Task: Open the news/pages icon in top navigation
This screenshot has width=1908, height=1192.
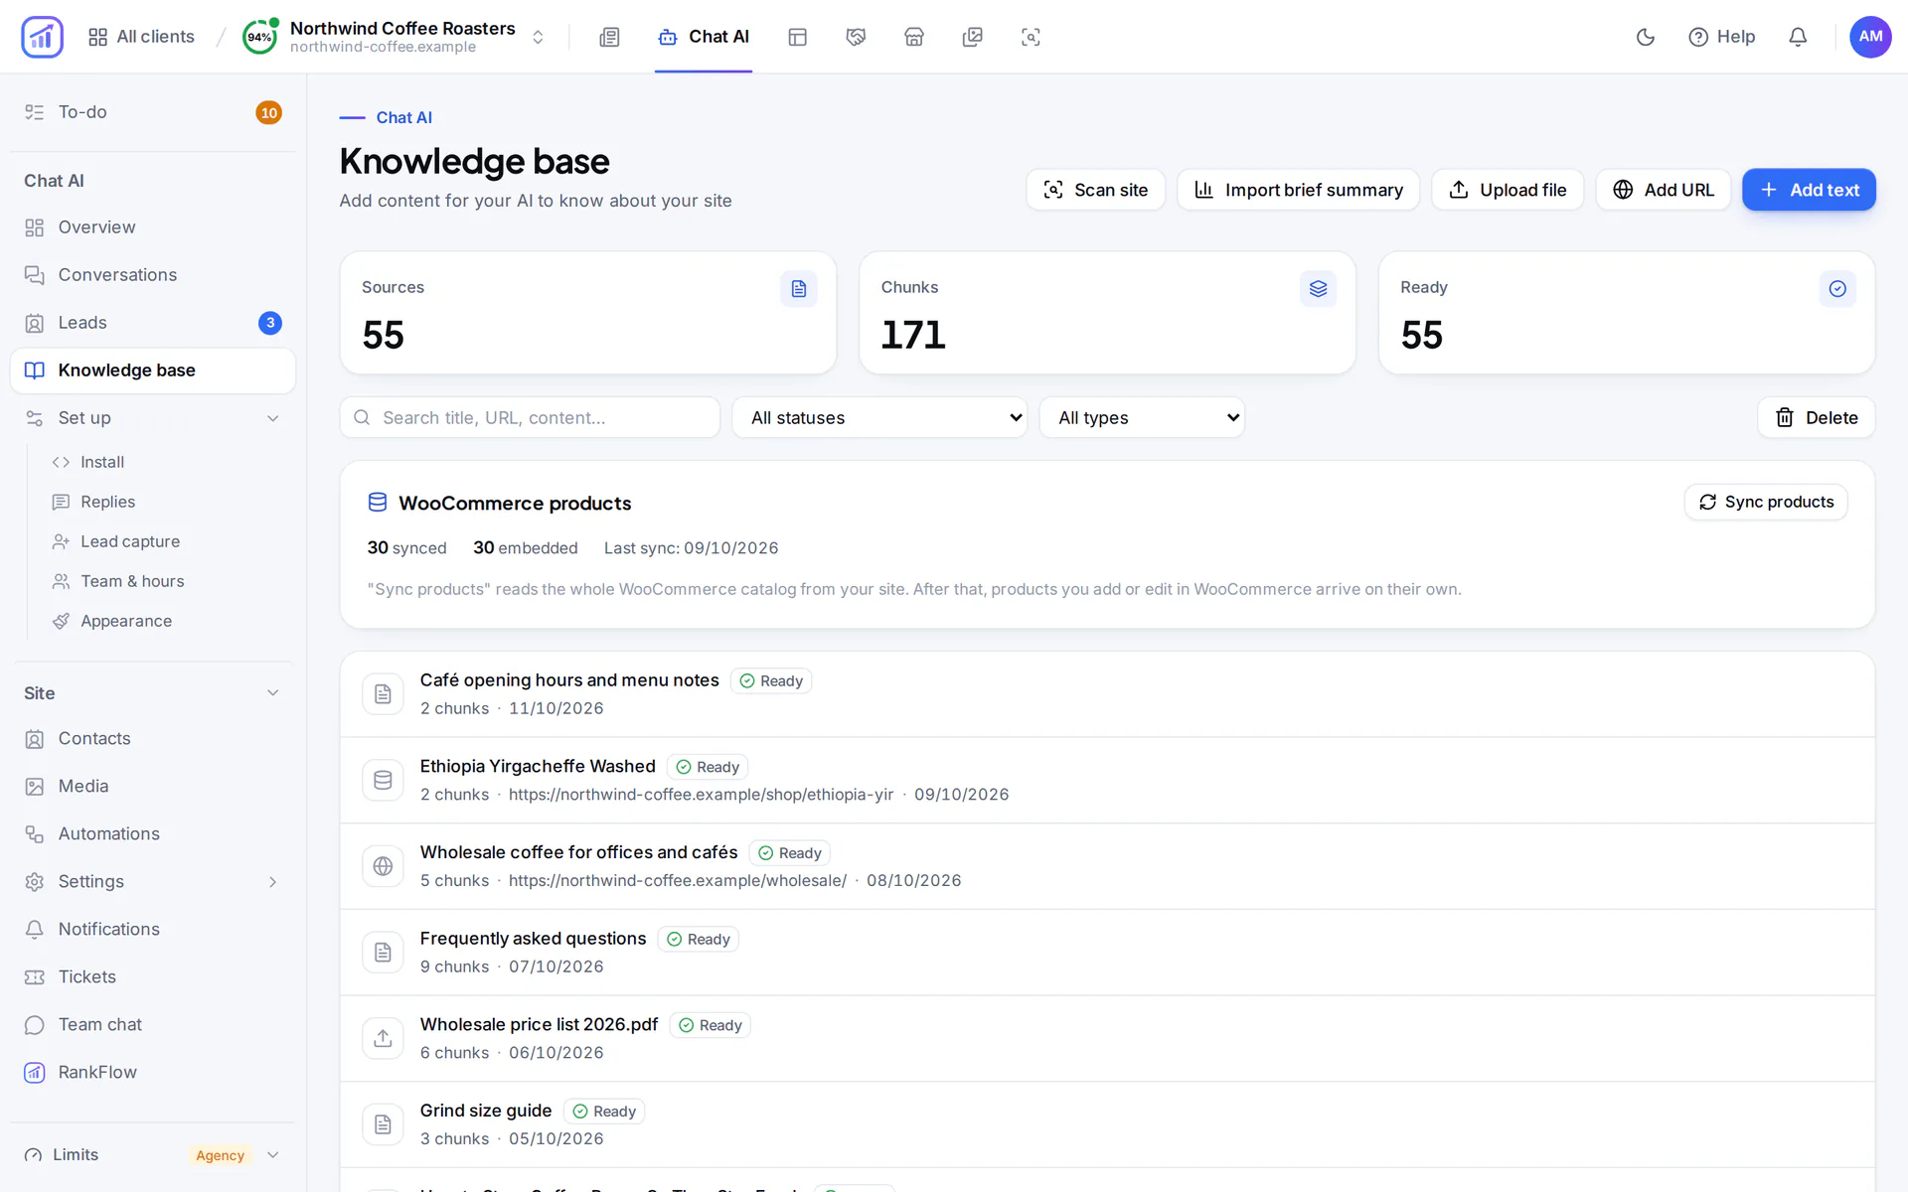Action: click(x=609, y=37)
